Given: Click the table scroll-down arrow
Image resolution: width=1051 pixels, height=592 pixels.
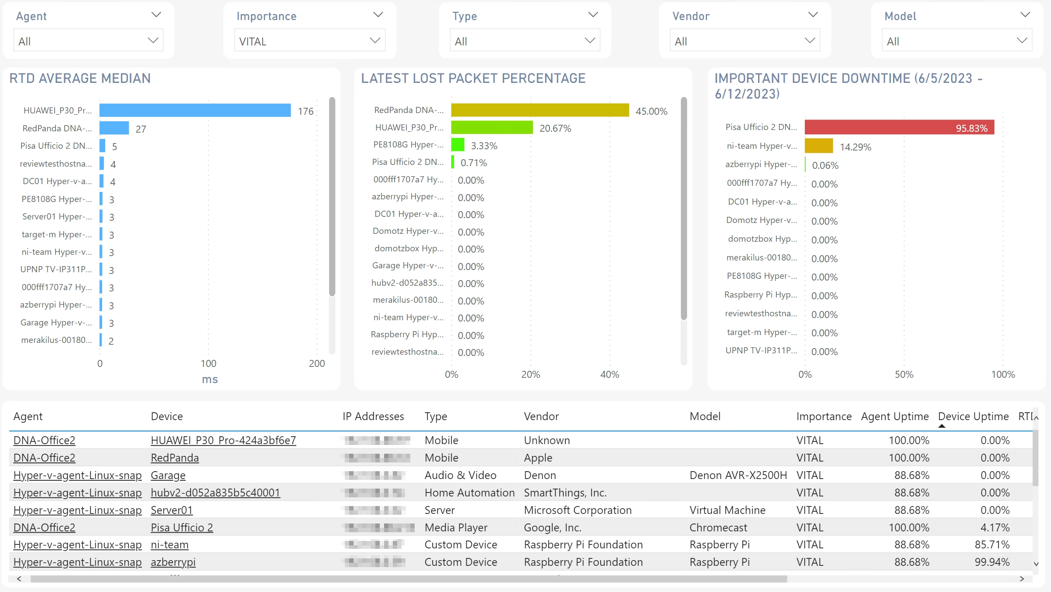Looking at the screenshot, I should [1036, 564].
